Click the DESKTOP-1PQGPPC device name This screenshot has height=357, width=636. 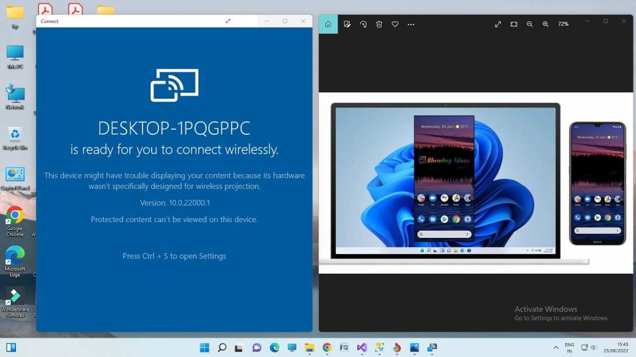(174, 129)
